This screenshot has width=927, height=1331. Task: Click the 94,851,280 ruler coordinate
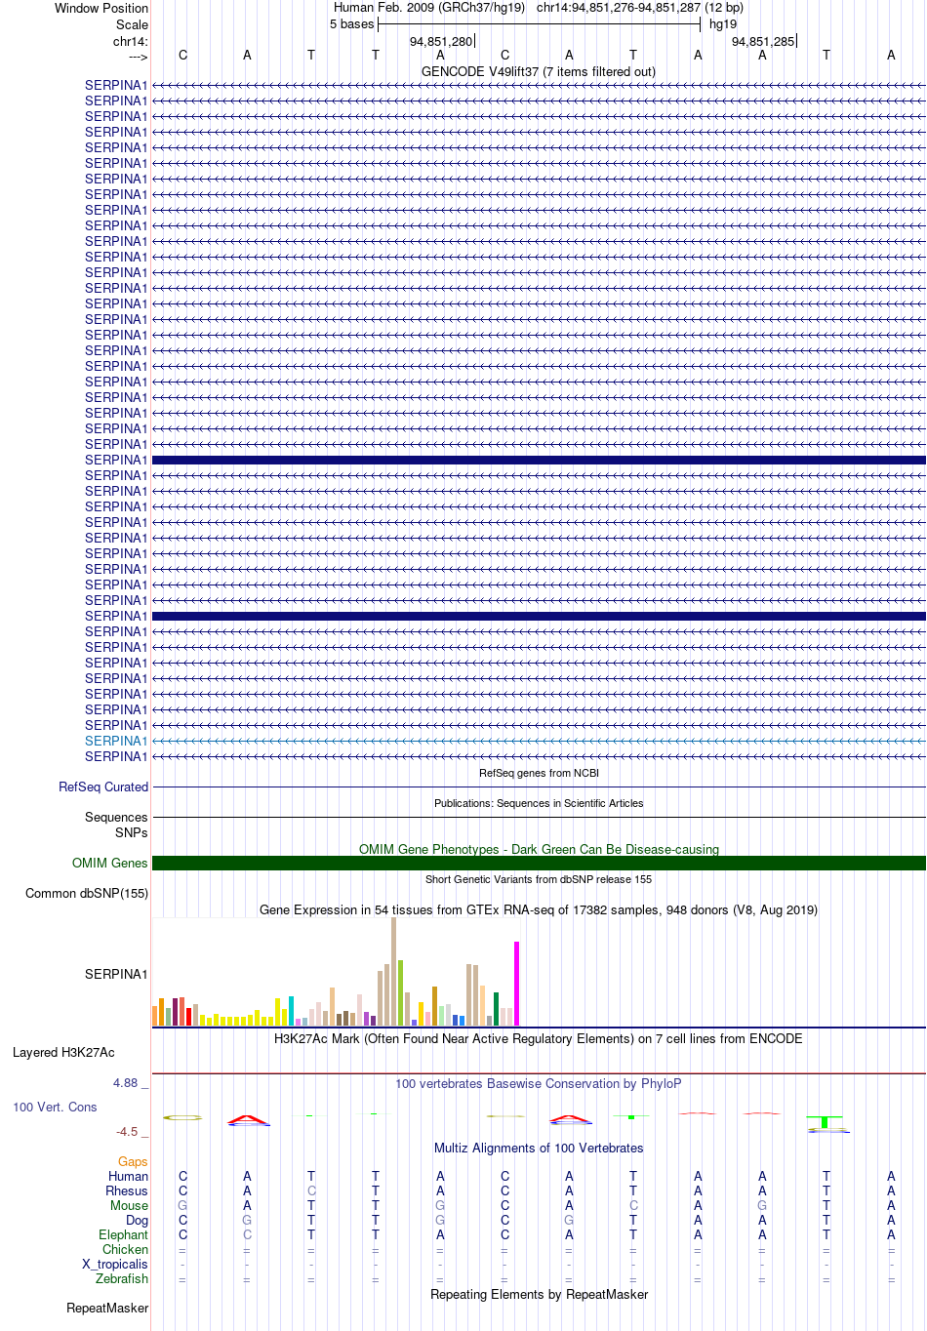click(441, 41)
